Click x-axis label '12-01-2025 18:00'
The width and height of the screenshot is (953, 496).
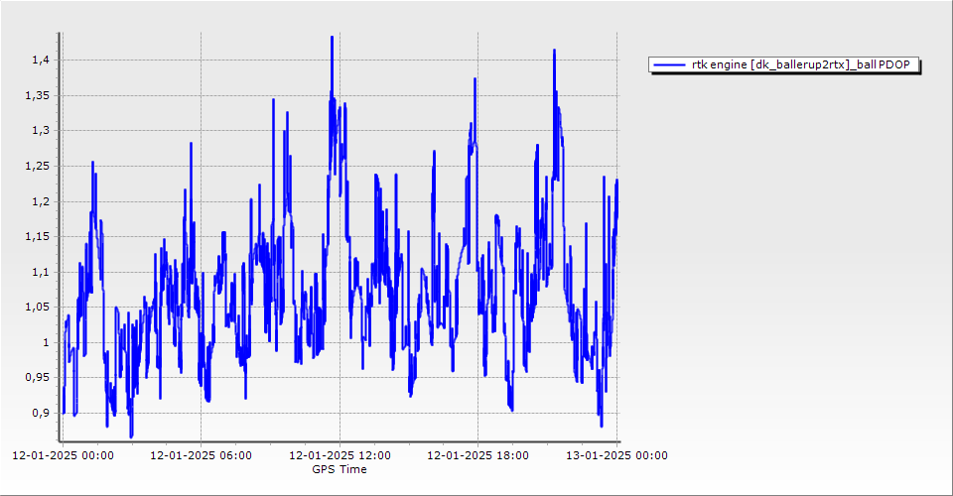[477, 455]
